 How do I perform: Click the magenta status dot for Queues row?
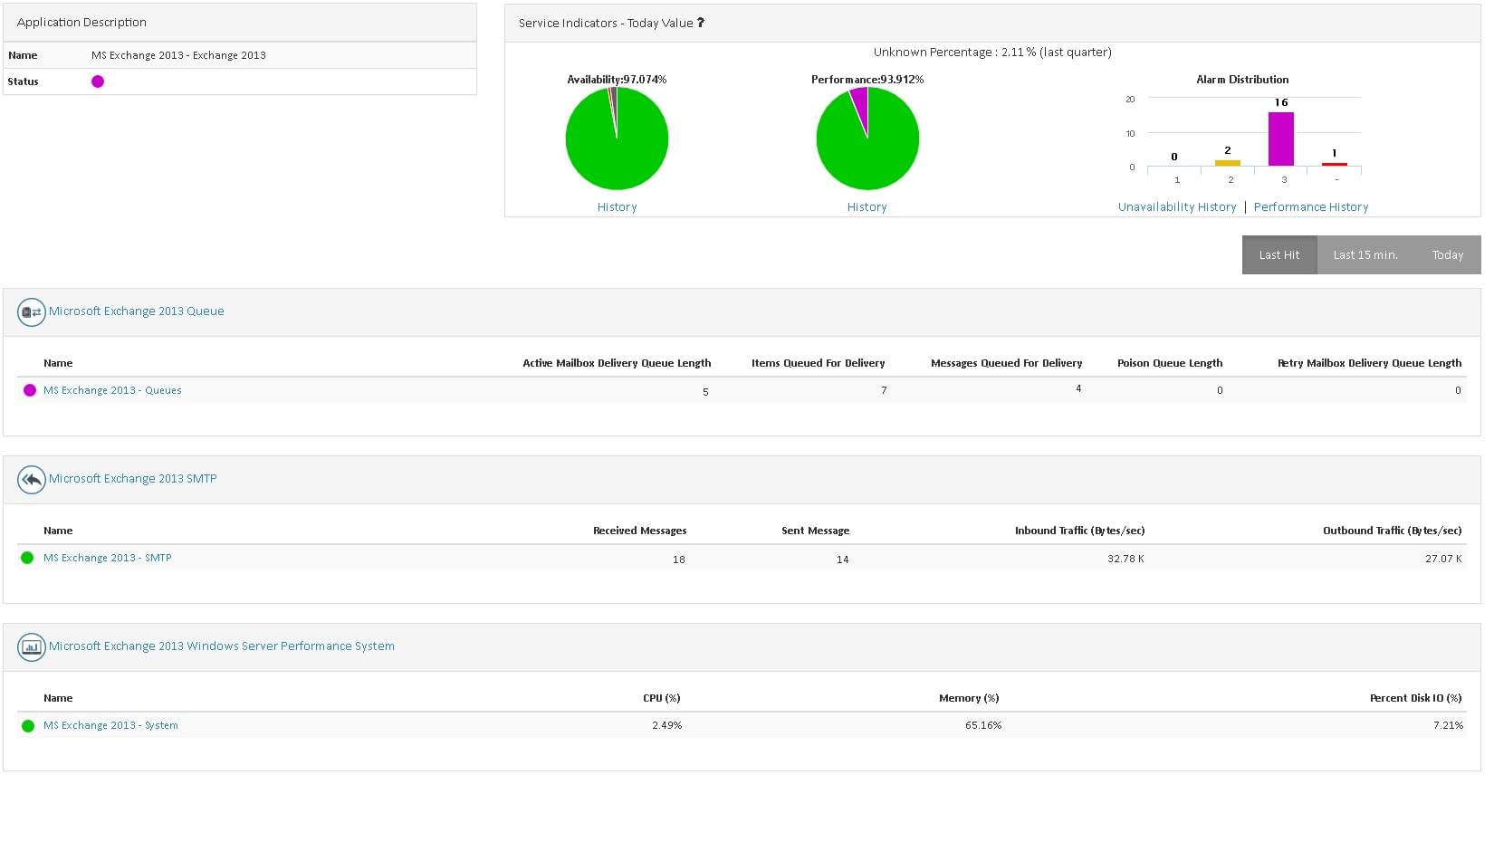(x=30, y=390)
